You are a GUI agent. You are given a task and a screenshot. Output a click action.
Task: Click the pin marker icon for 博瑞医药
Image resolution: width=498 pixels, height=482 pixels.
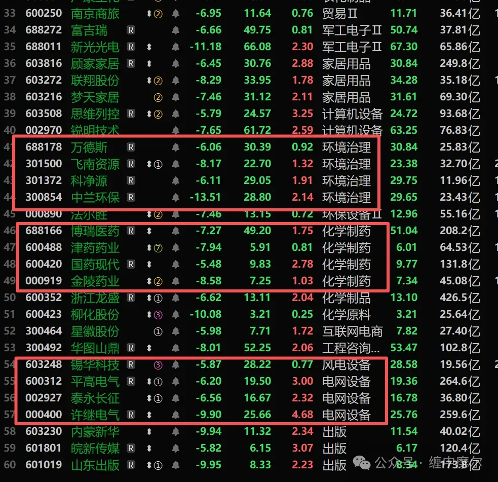[149, 231]
